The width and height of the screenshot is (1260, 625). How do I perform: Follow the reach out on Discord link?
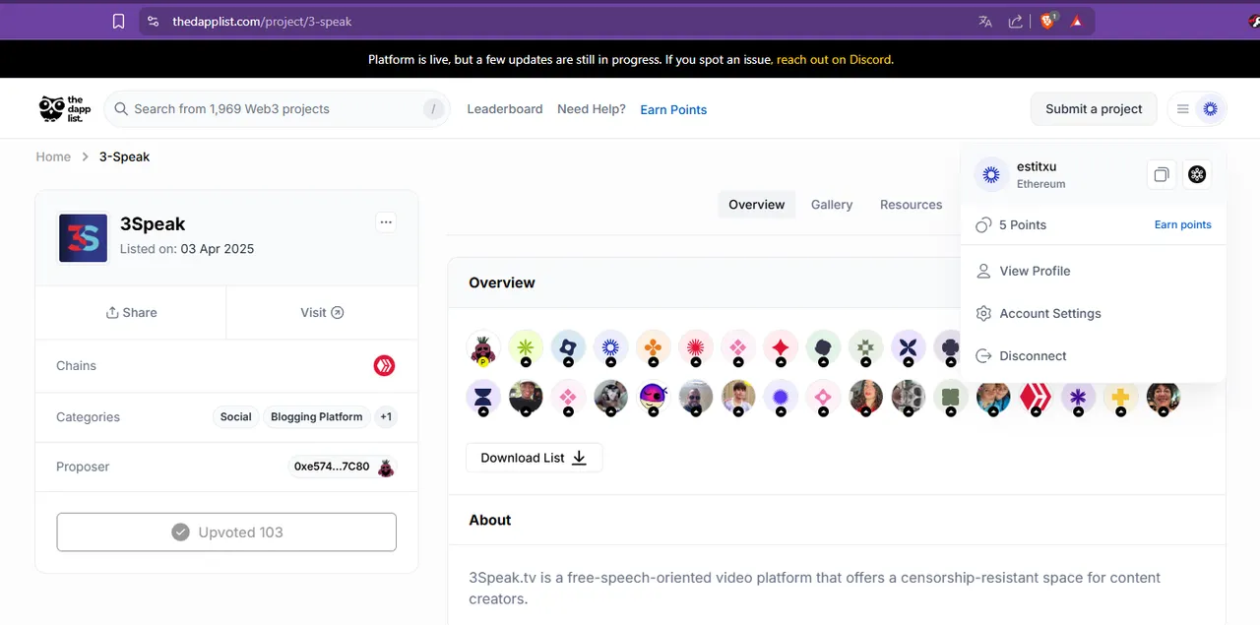click(x=835, y=59)
